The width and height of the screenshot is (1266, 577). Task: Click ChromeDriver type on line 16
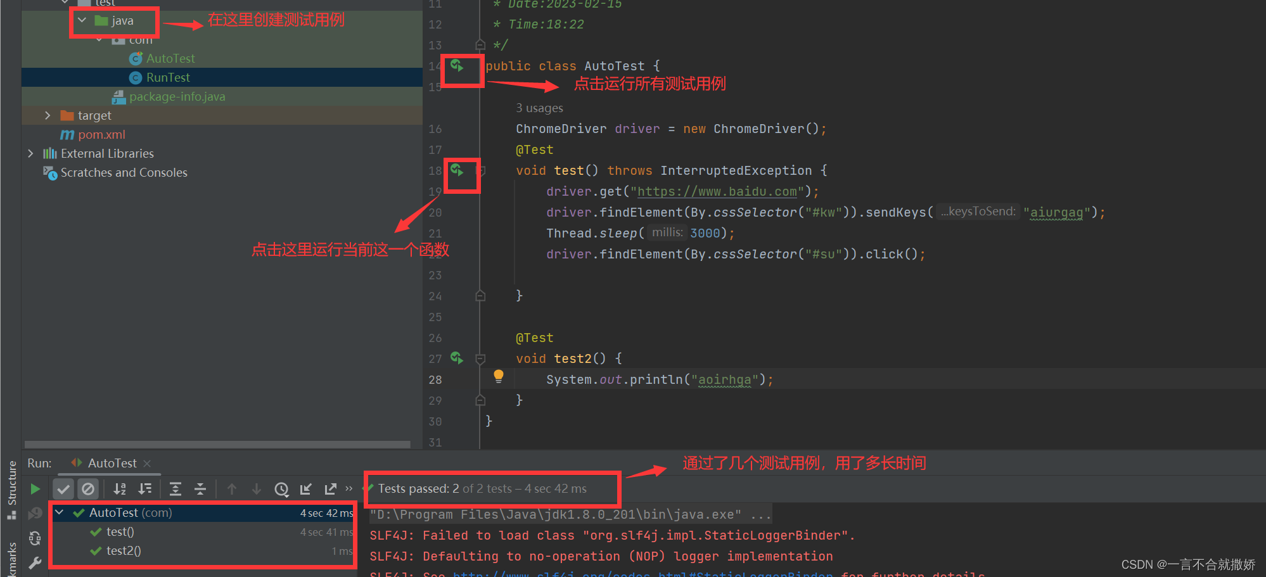click(x=561, y=129)
